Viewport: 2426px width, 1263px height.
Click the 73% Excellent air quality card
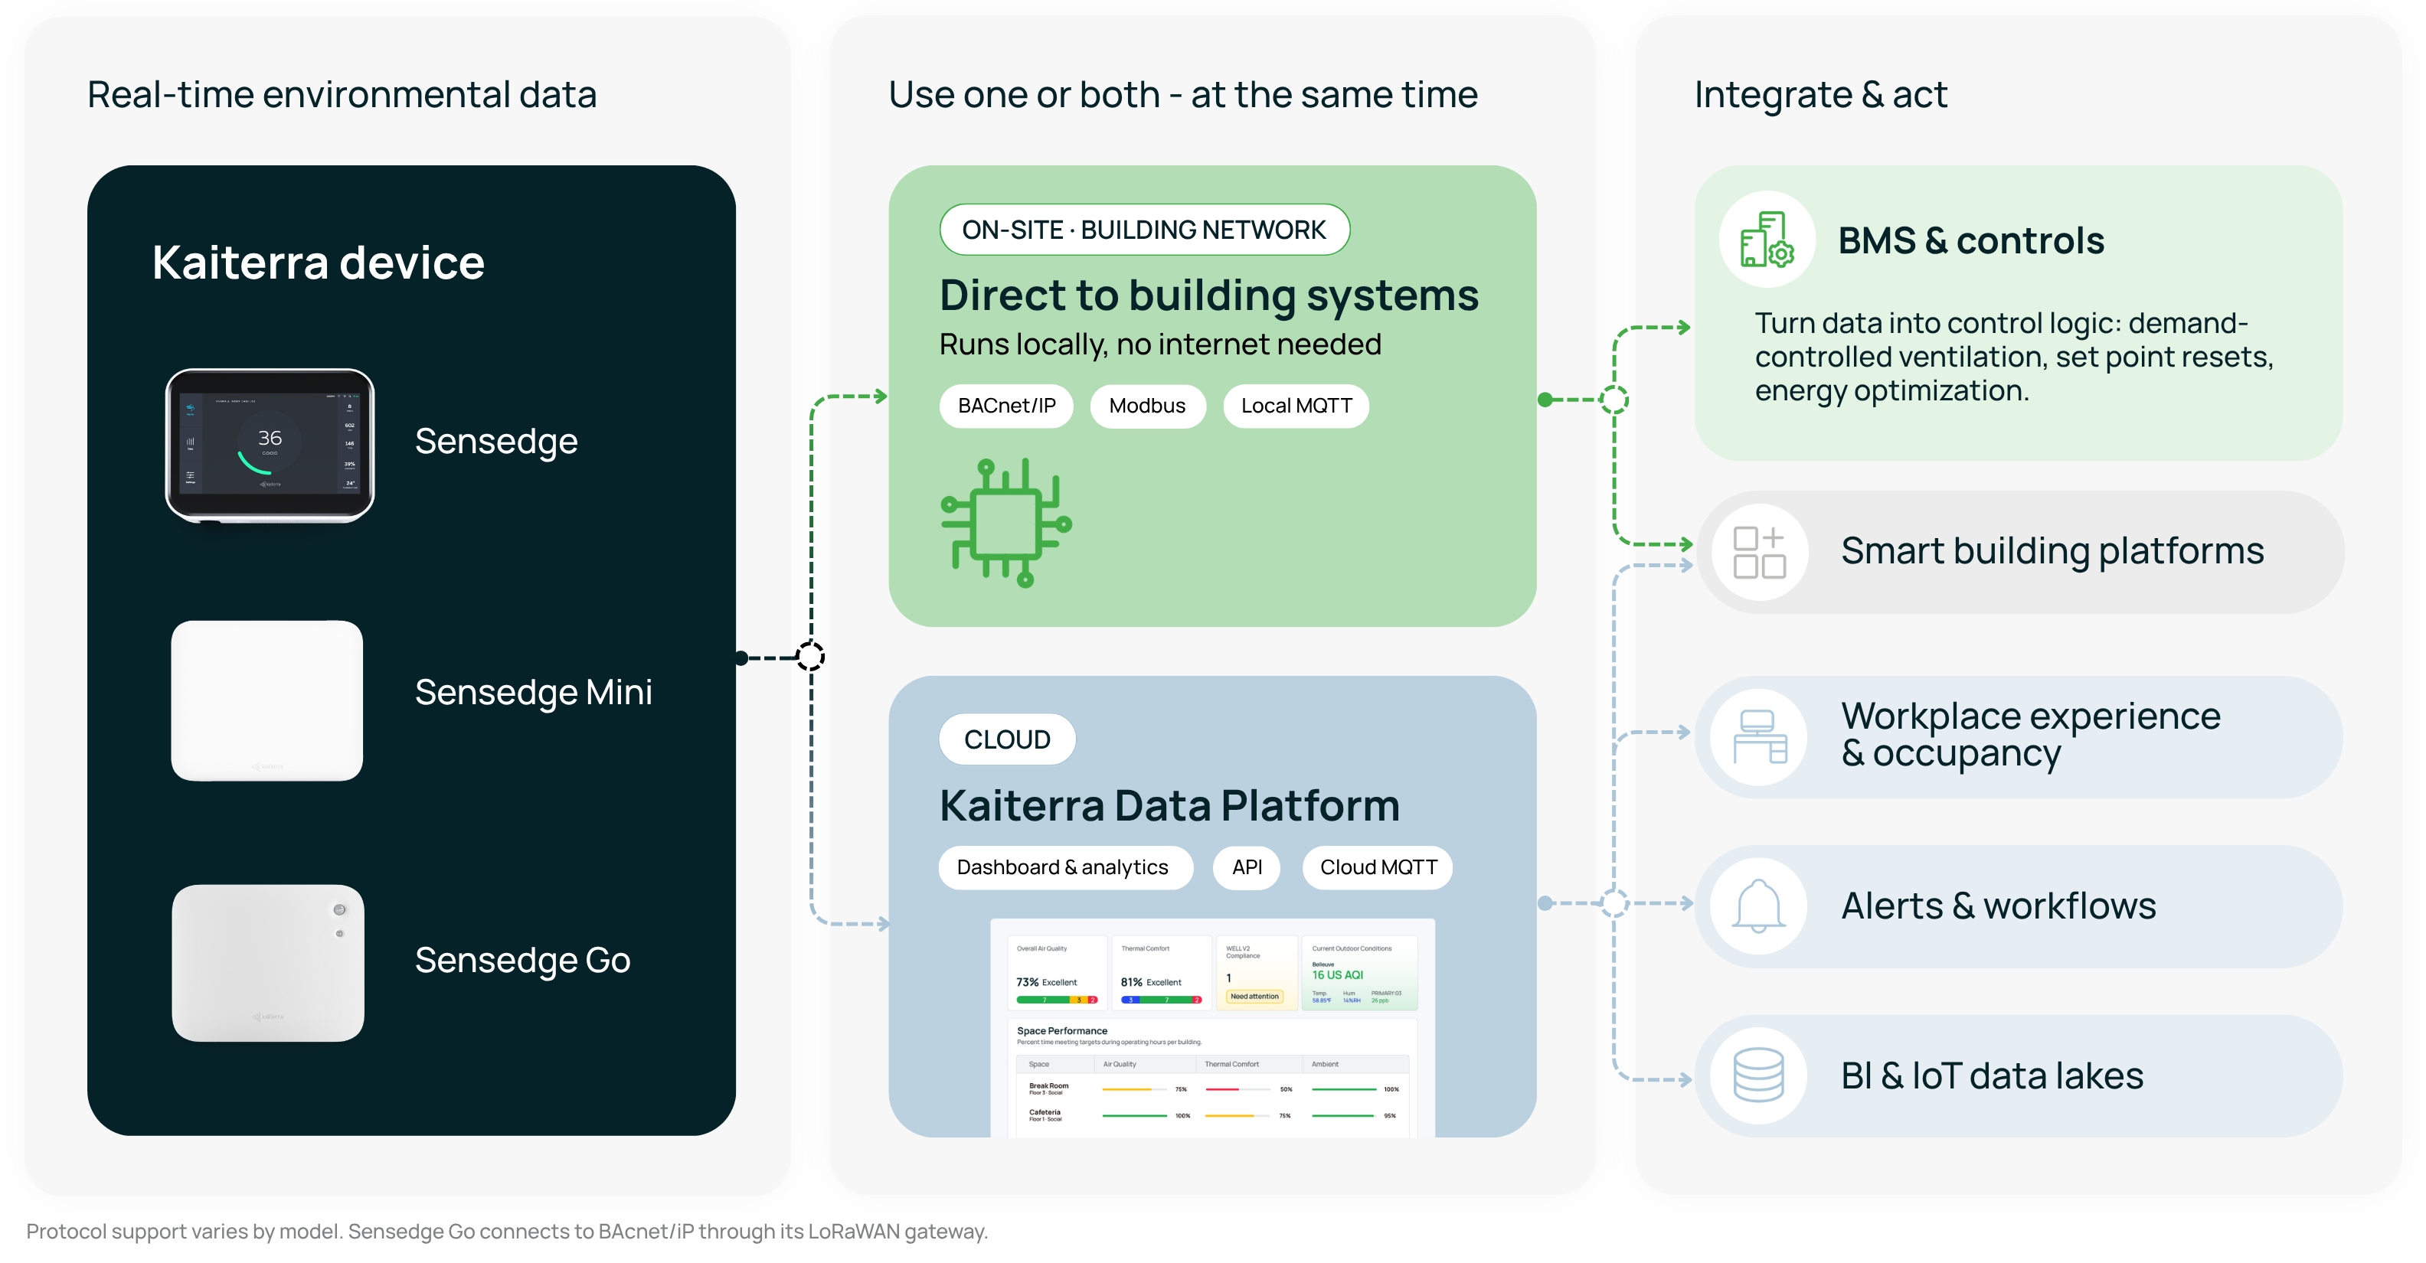coord(1057,973)
